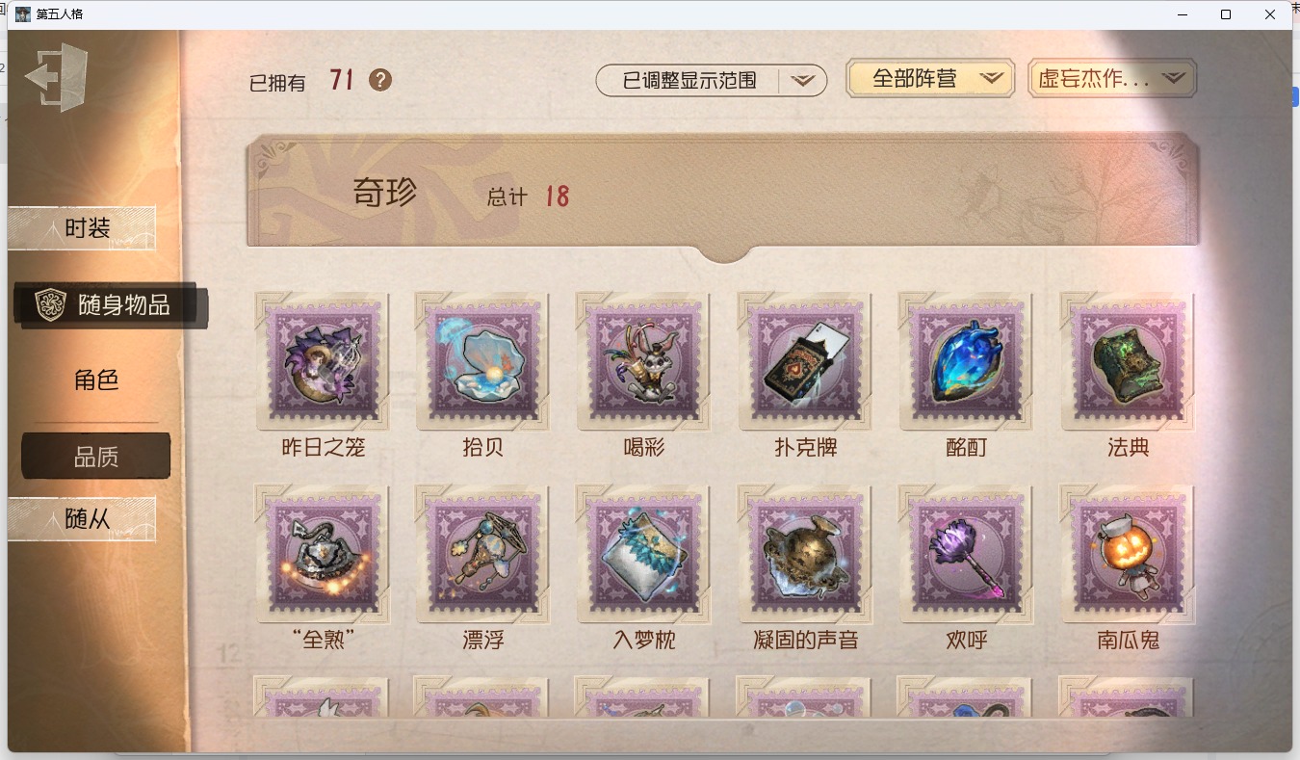Select the 随身物品 tab
Viewport: 1300px width, 760px height.
[110, 305]
